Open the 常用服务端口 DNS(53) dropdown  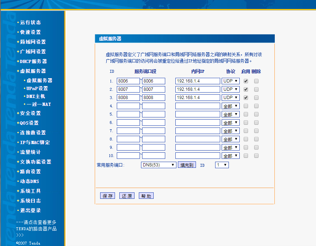click(x=158, y=165)
